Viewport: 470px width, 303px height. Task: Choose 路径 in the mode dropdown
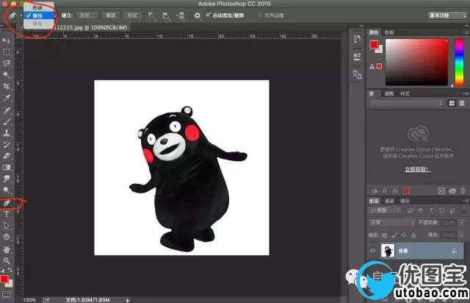(x=39, y=15)
